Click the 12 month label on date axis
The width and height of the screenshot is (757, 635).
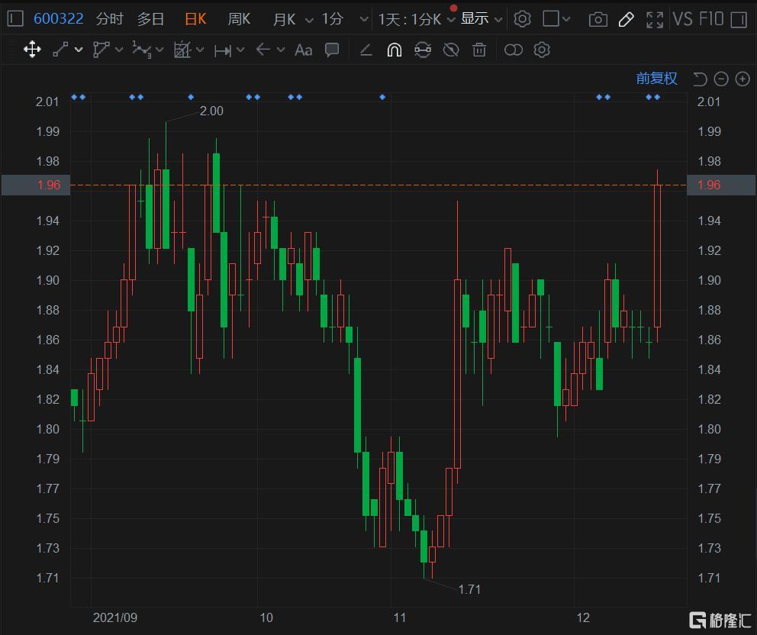tap(583, 617)
